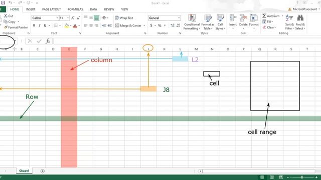This screenshot has height=180, width=321.
Task: Decrease indent in Alignment group
Action: click(x=104, y=25)
